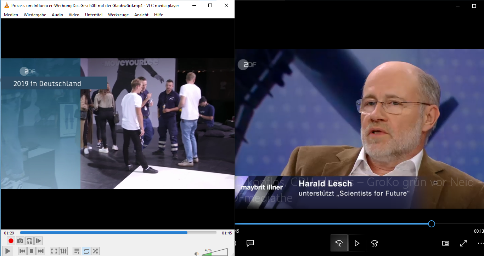This screenshot has width=484, height=256.
Task: Expand the Ansicht menu
Action: tap(141, 15)
